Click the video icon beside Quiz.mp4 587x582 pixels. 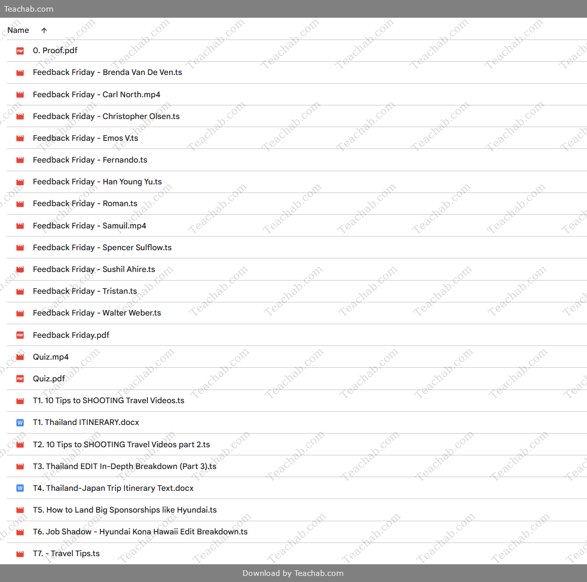(20, 357)
